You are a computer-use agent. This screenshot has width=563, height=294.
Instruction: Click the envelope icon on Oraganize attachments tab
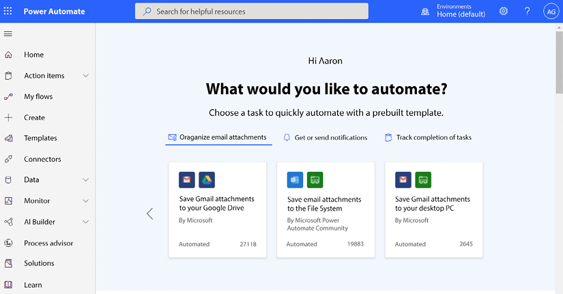click(x=173, y=137)
